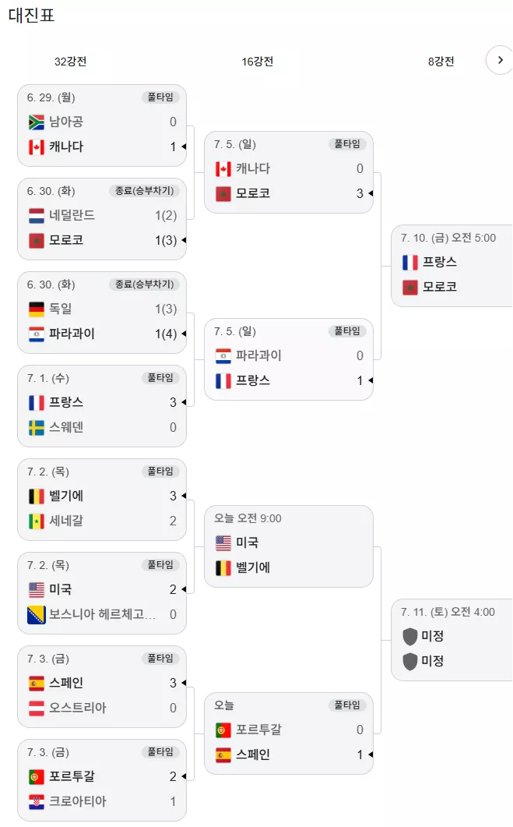Click 종료(승부차기) badge on Germany vs Paraguay

pos(144,285)
